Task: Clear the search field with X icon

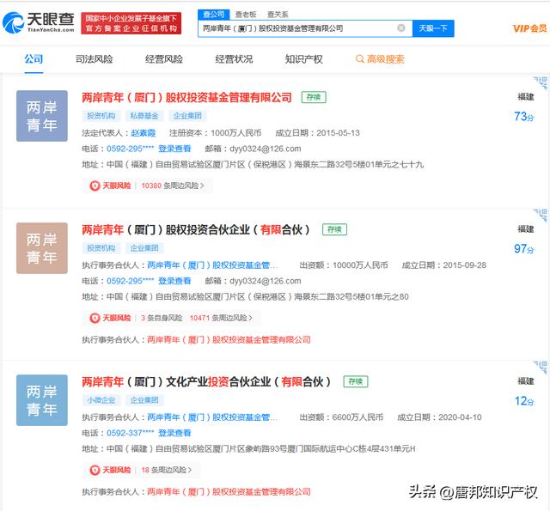Action: coord(401,28)
